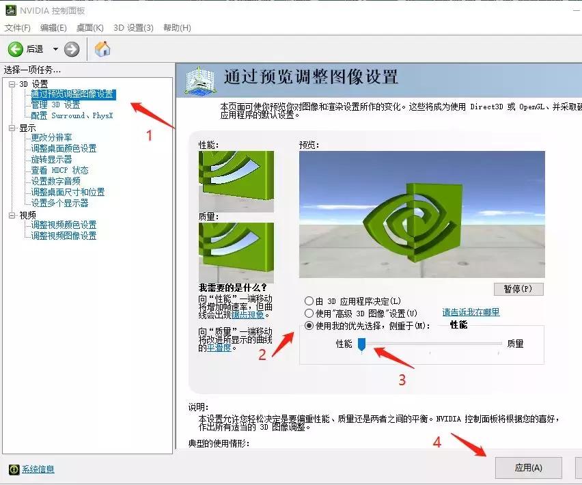The width and height of the screenshot is (582, 485).
Task: Click the 暂停 button above the preview
Action: 518,289
